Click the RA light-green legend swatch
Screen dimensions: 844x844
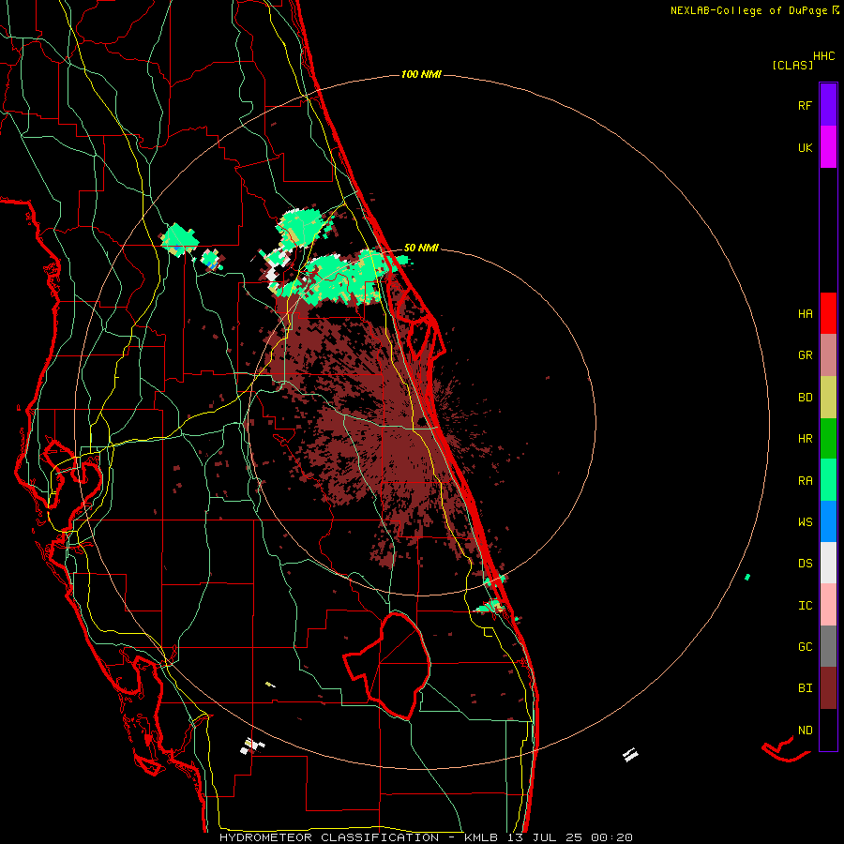tap(828, 480)
